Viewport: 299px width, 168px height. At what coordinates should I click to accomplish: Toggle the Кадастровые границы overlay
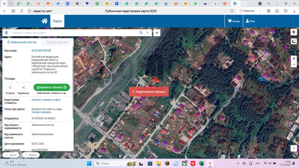click(149, 92)
